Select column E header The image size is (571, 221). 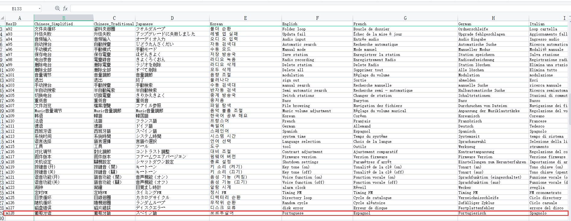pos(245,18)
